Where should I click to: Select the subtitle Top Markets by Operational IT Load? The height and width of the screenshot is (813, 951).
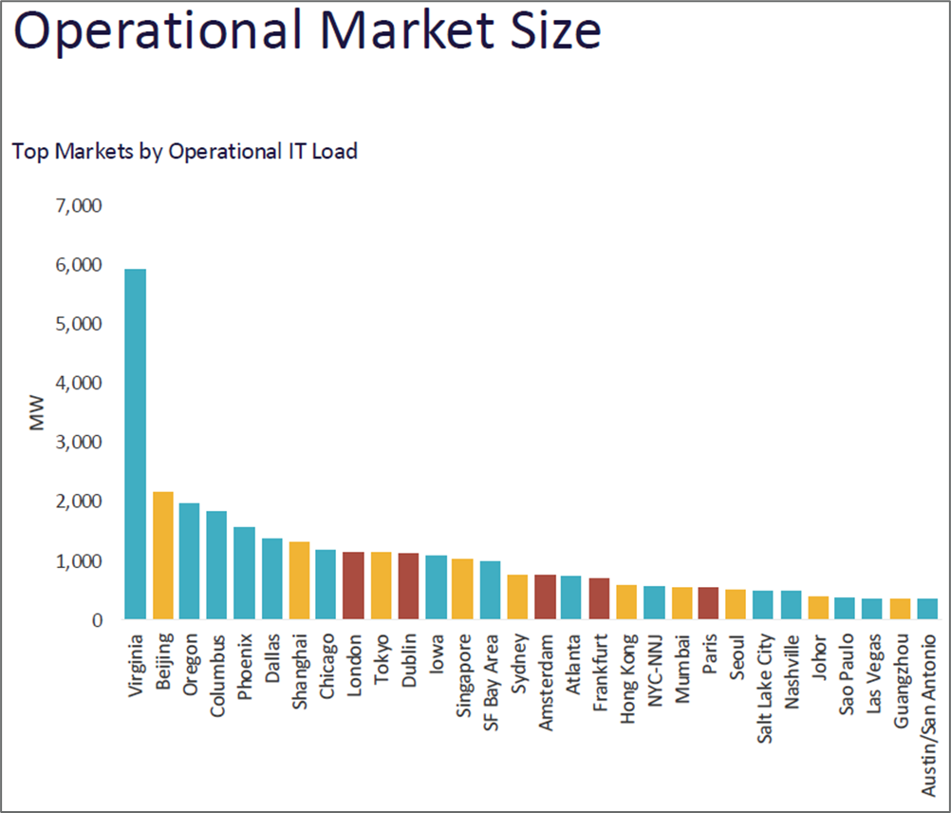coord(185,152)
